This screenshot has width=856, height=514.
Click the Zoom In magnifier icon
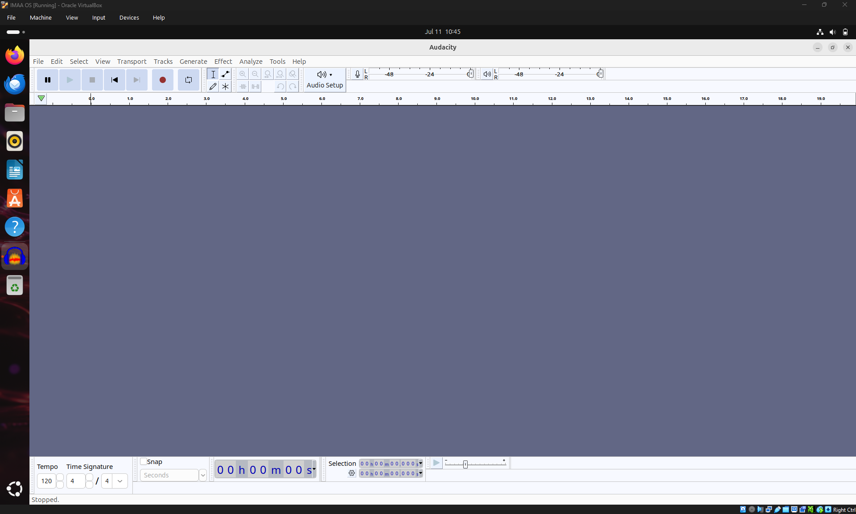click(243, 74)
